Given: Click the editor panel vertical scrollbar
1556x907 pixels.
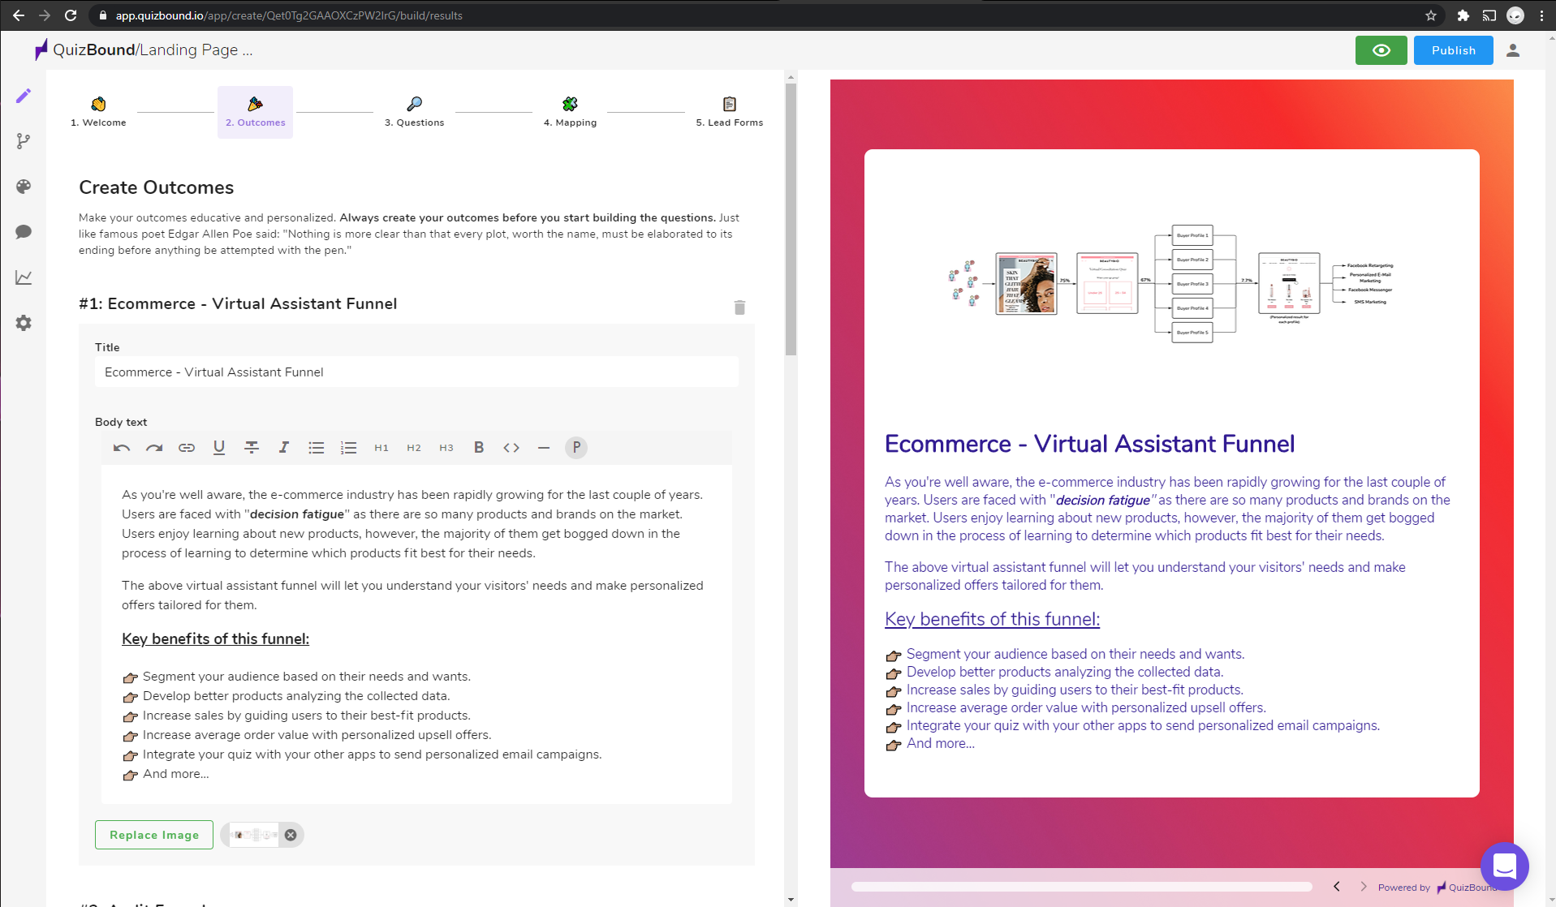Looking at the screenshot, I should (x=791, y=219).
